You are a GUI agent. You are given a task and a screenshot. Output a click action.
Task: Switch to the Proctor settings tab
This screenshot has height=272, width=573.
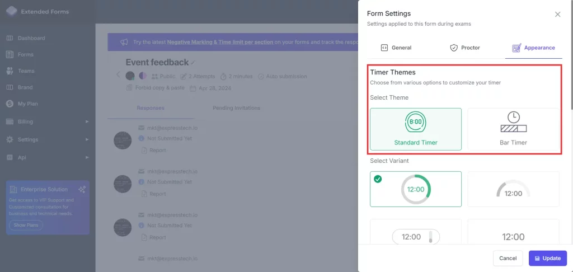[x=465, y=48]
